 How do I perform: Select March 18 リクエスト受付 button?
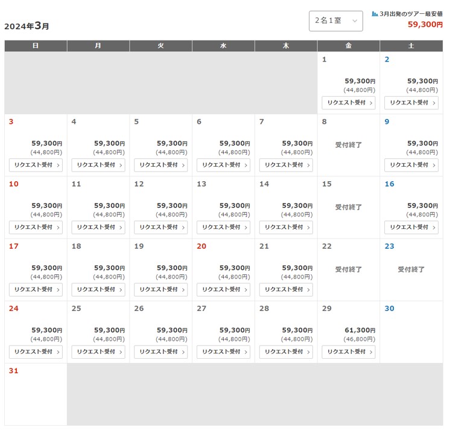pyautogui.click(x=98, y=289)
